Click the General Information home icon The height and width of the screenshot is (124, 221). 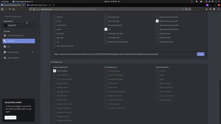point(5,35)
